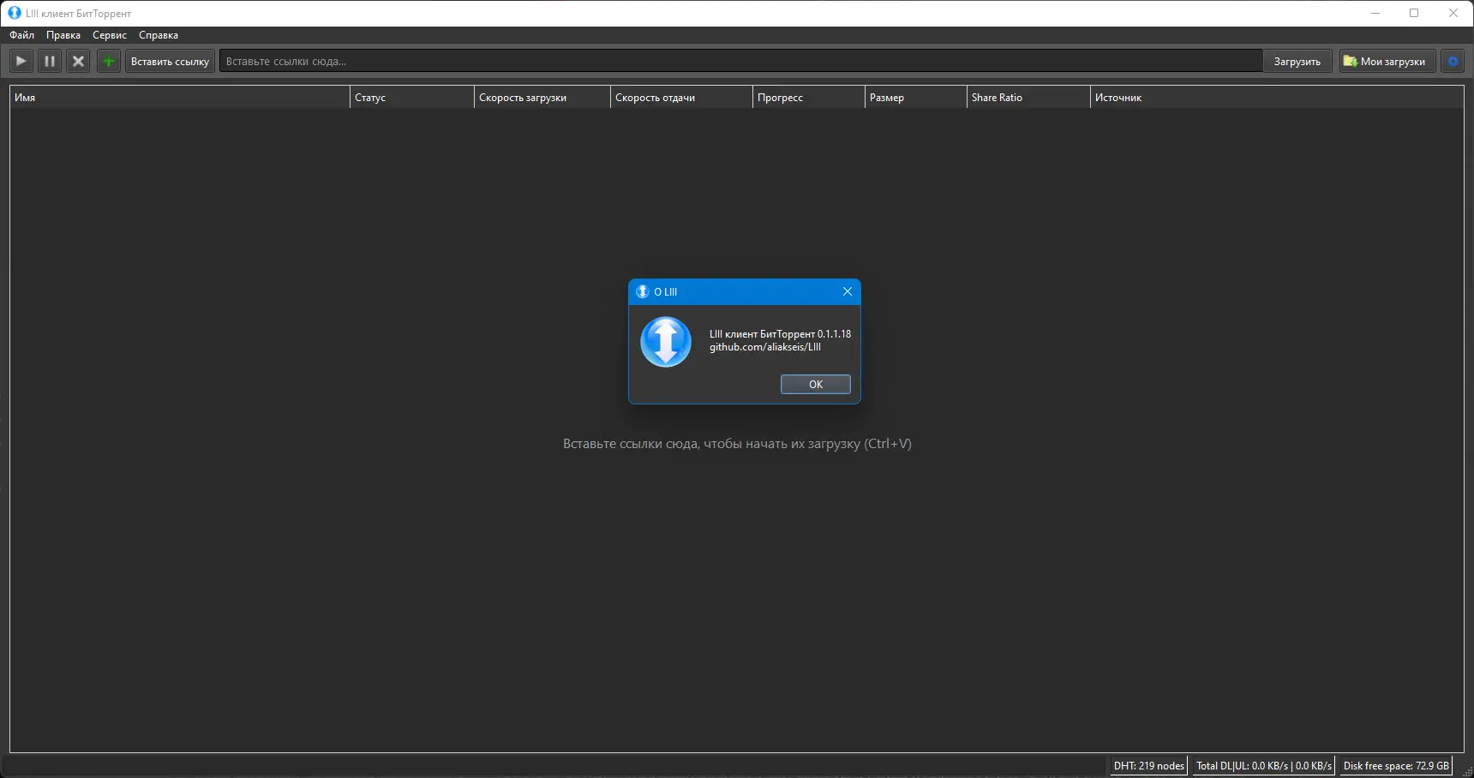
Task: Open Мои загрузки folder
Action: (1386, 61)
